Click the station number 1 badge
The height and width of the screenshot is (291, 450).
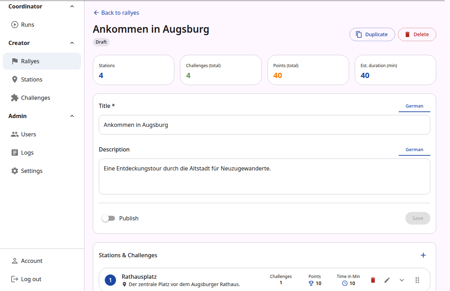pos(110,280)
